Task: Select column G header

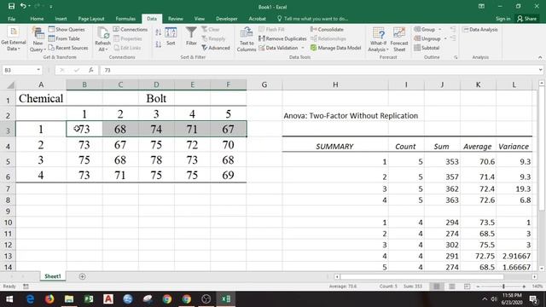Action: [264, 84]
